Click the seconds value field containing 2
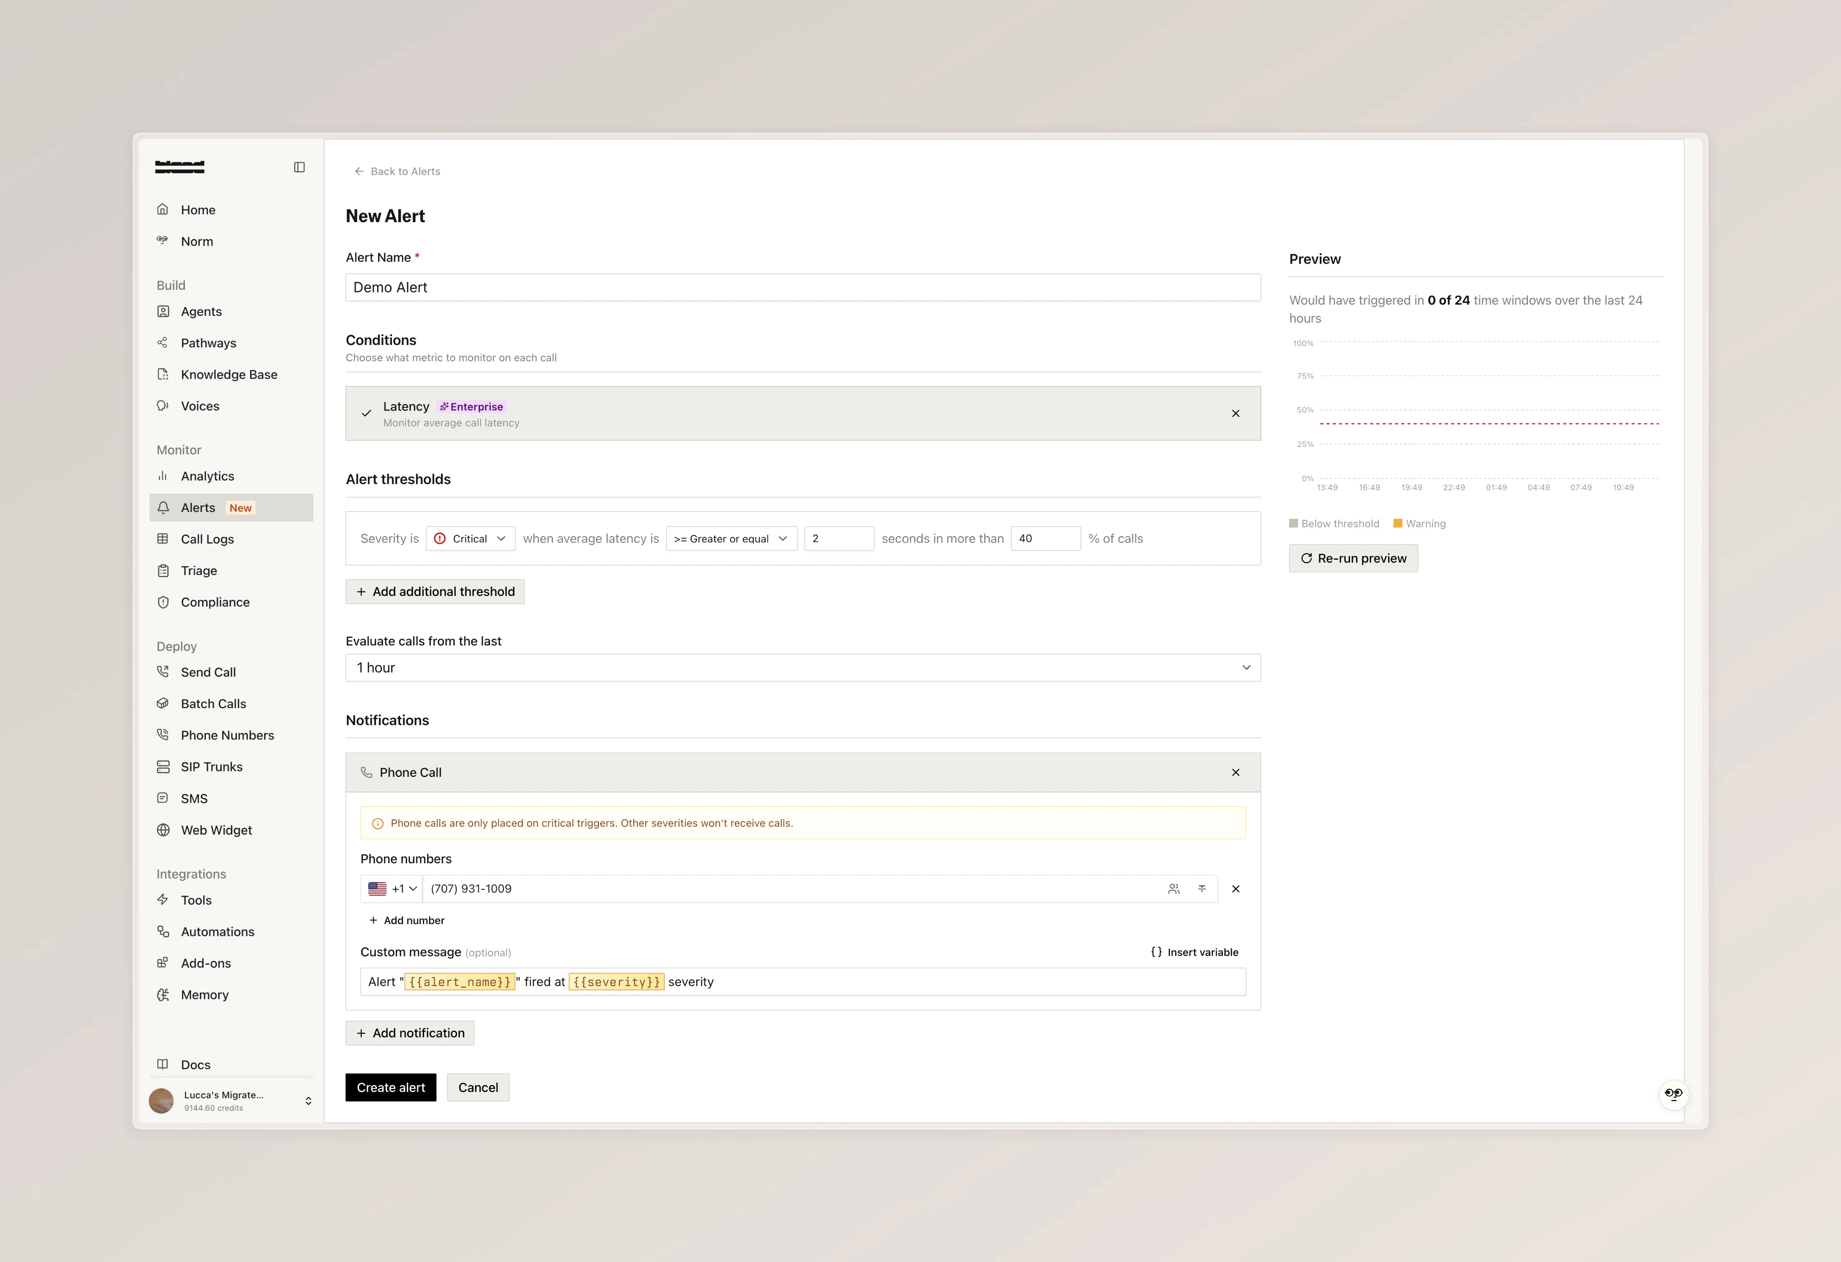The image size is (1841, 1262). (x=839, y=539)
